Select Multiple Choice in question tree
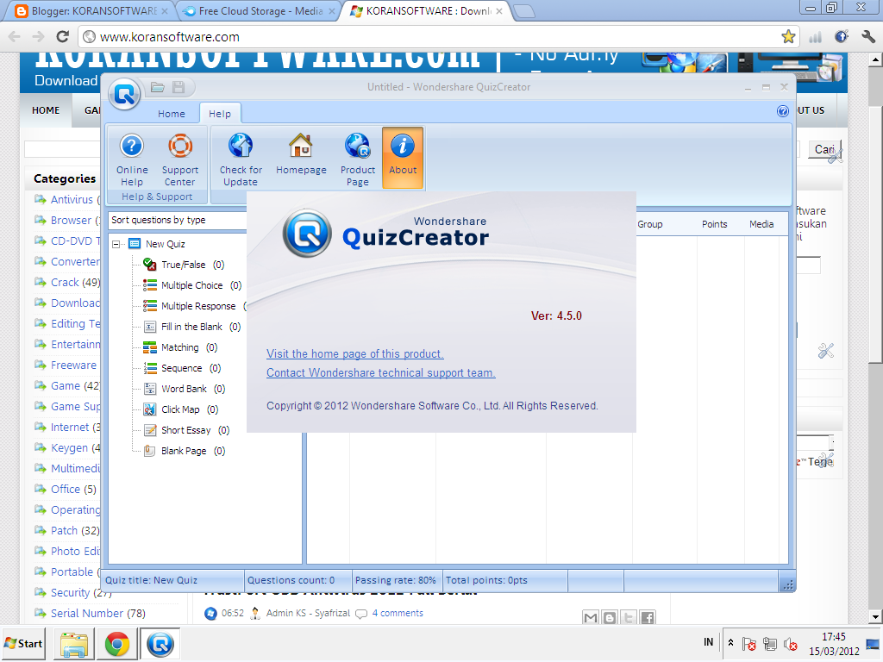 click(x=192, y=285)
